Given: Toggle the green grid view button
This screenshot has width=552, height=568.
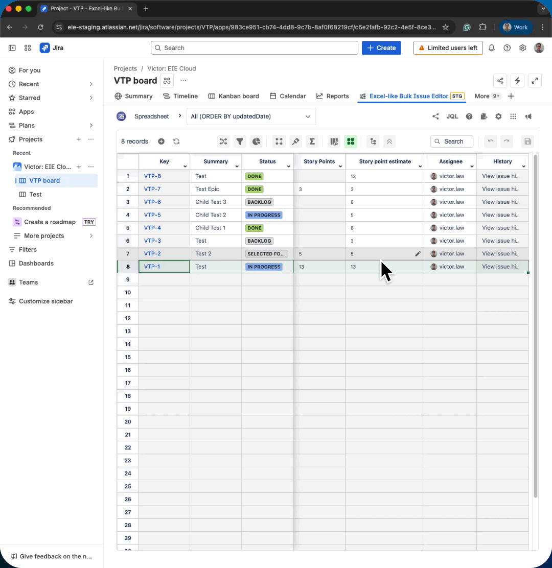Looking at the screenshot, I should 350,141.
